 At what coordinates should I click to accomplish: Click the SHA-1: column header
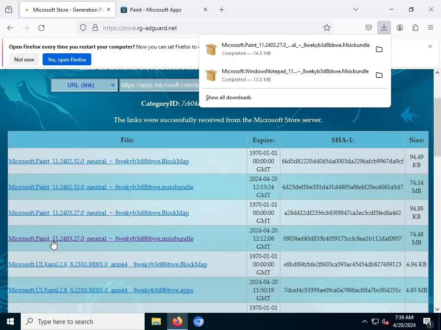tap(342, 140)
